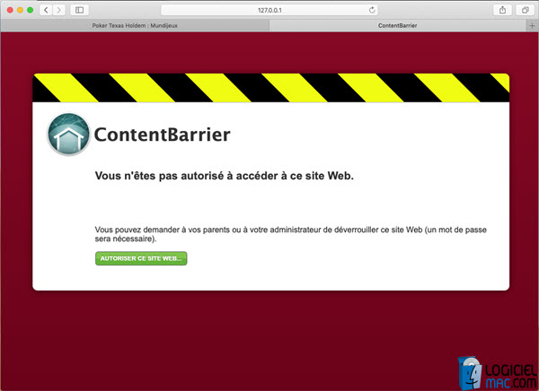Click the ContentBarrier house logo

point(68,135)
